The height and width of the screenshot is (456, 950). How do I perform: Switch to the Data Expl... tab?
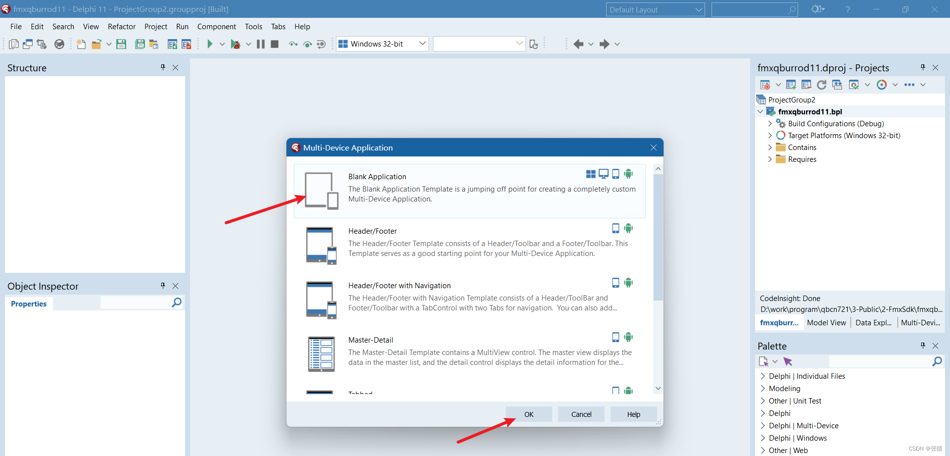(x=873, y=322)
